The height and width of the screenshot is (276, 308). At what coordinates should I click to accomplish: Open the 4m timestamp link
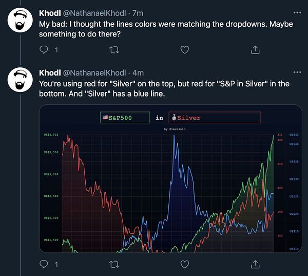point(139,72)
